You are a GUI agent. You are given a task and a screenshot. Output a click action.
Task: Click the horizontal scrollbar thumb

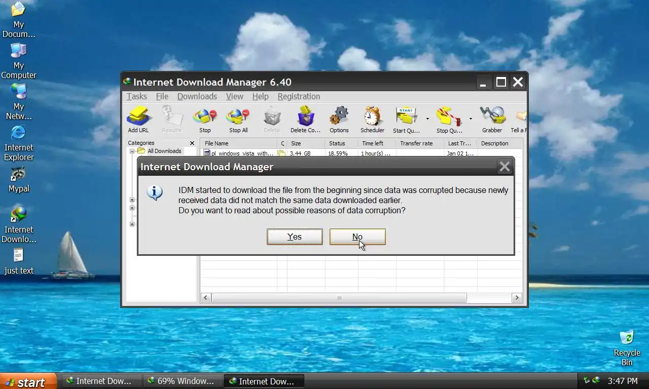339,298
